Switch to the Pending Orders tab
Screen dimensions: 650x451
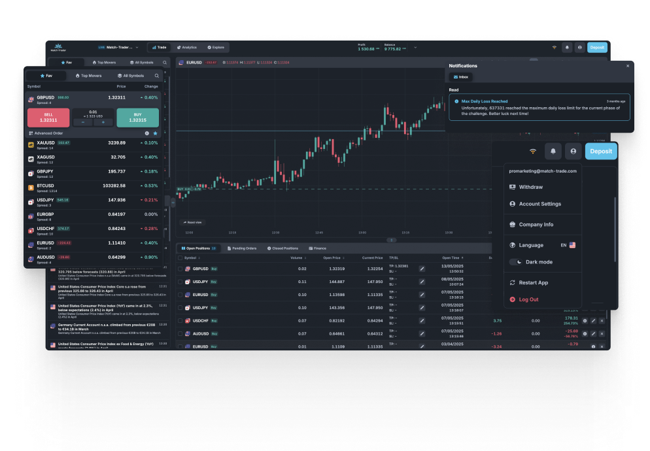[241, 248]
